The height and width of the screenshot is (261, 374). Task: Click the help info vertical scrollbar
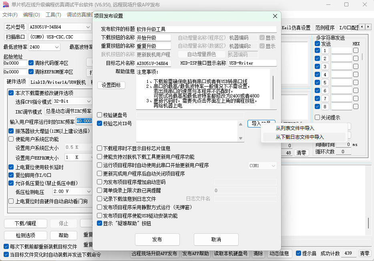pyautogui.click(x=273, y=88)
